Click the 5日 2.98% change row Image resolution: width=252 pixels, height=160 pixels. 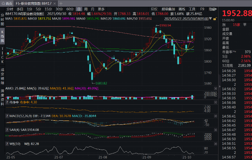pos(237,56)
